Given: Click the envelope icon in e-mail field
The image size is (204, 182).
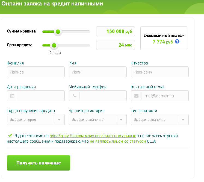Looking at the screenshot, I should point(136,96).
